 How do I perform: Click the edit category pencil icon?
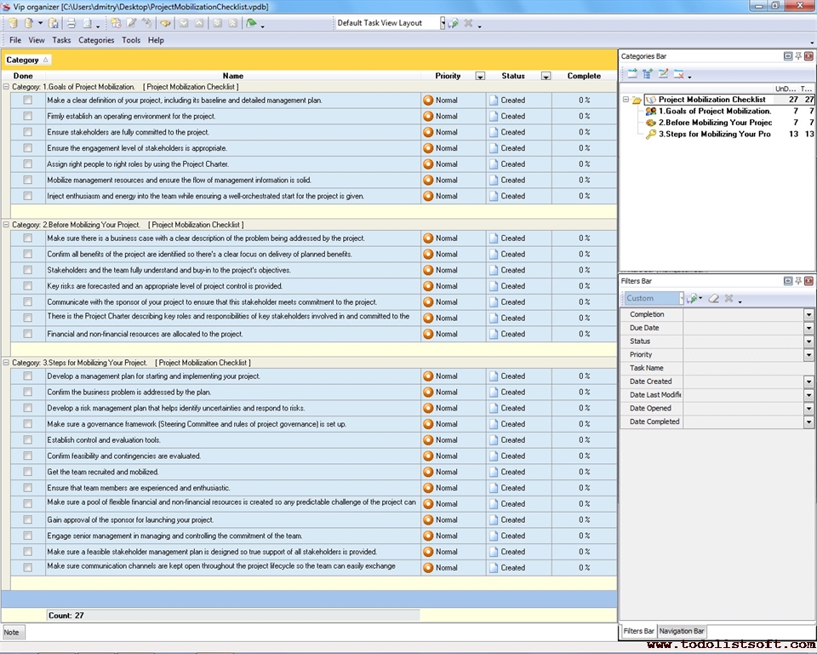pyautogui.click(x=664, y=74)
